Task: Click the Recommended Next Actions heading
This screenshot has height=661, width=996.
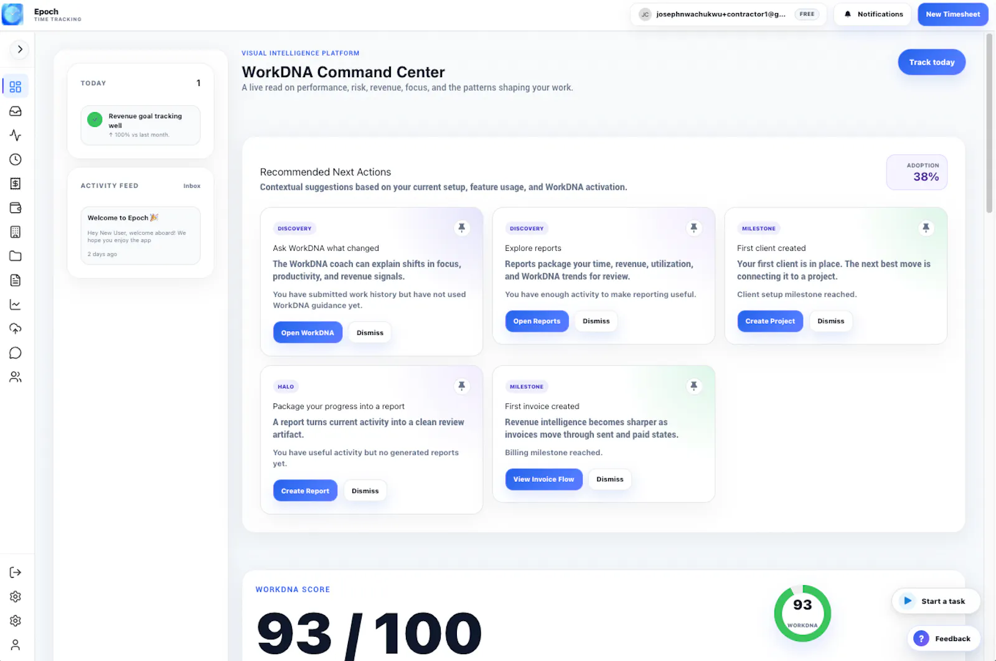Action: 326,172
